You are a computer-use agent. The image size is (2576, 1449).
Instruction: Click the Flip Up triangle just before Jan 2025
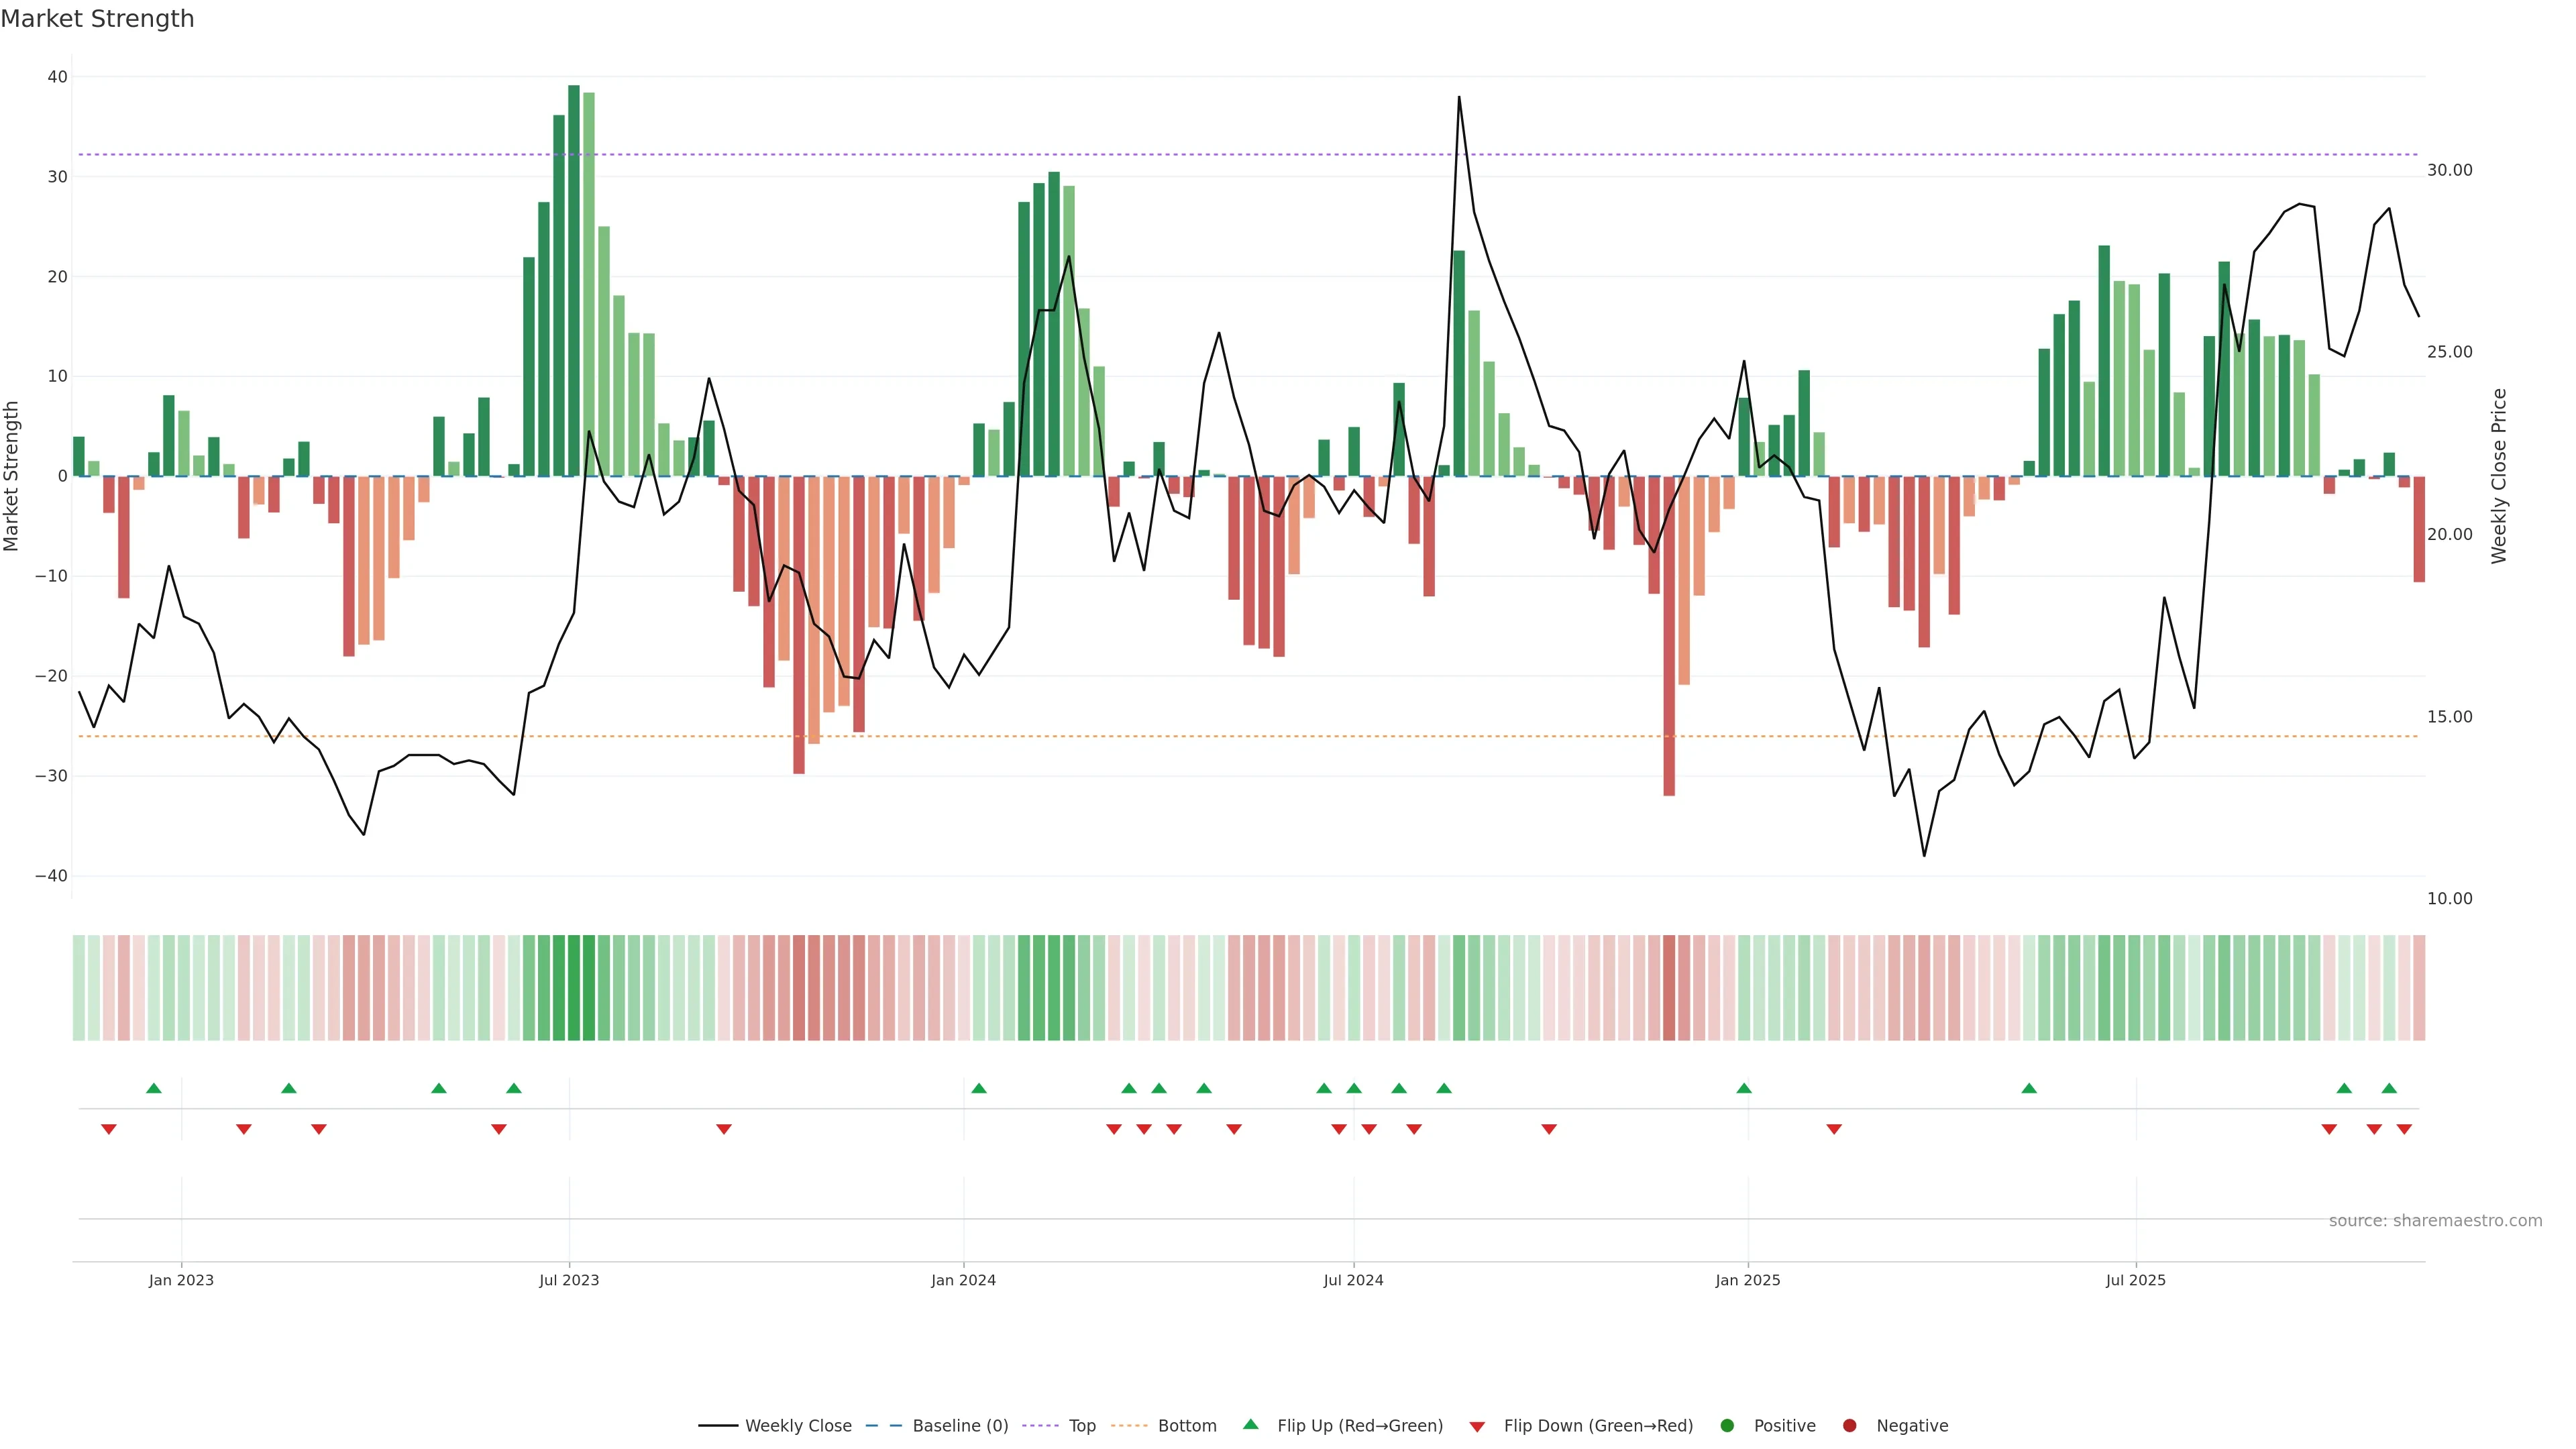[x=1744, y=1088]
